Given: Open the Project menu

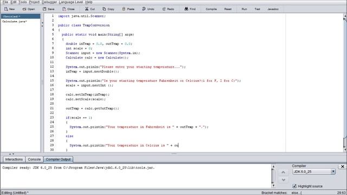Looking at the screenshot, I should coord(34,2).
